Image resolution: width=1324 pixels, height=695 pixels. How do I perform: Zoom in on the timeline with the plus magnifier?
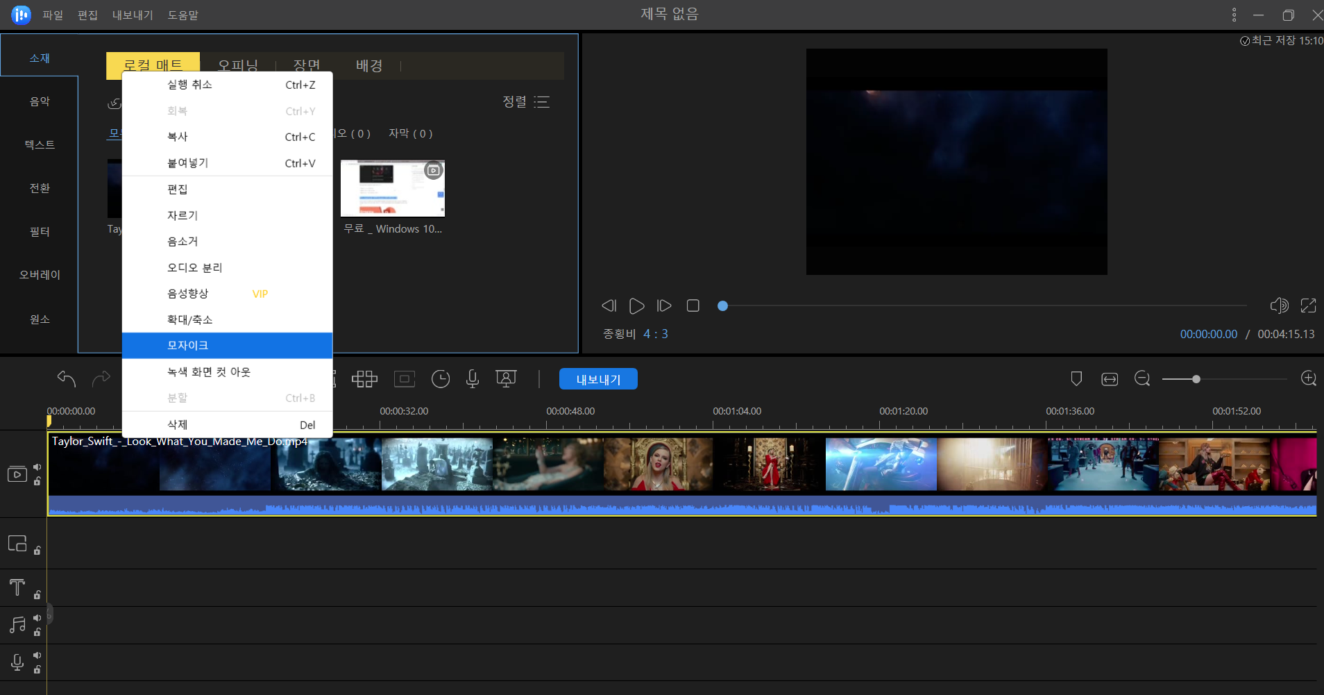point(1308,378)
